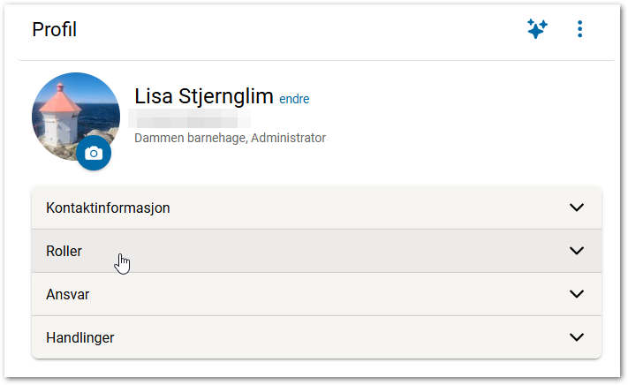
Task: Select the Ansvar section label
Action: click(x=67, y=295)
